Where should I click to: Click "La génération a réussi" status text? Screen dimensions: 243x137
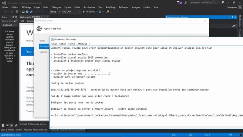tap(11, 135)
